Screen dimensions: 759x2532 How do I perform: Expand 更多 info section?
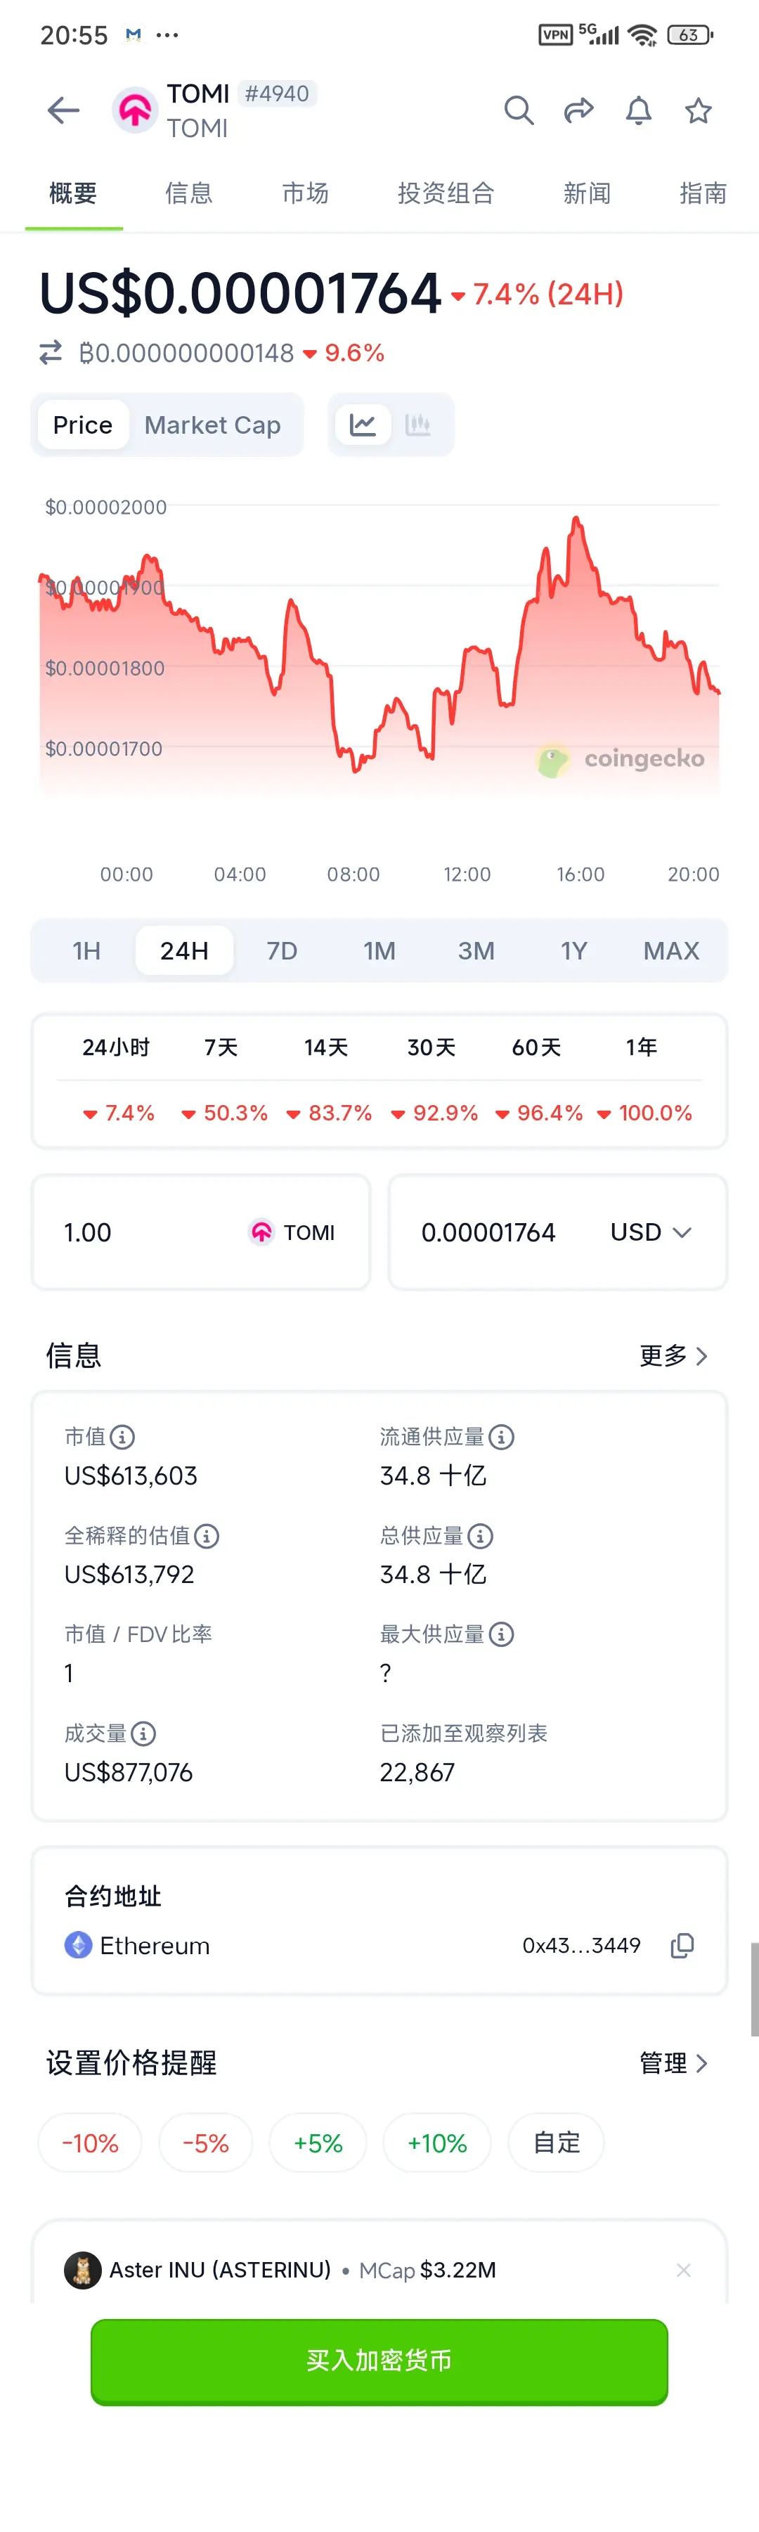(x=673, y=1357)
